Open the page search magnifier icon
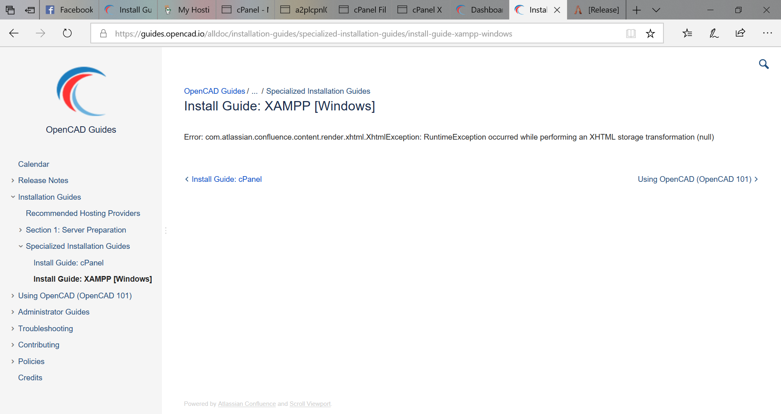The height and width of the screenshot is (414, 781). (x=764, y=64)
